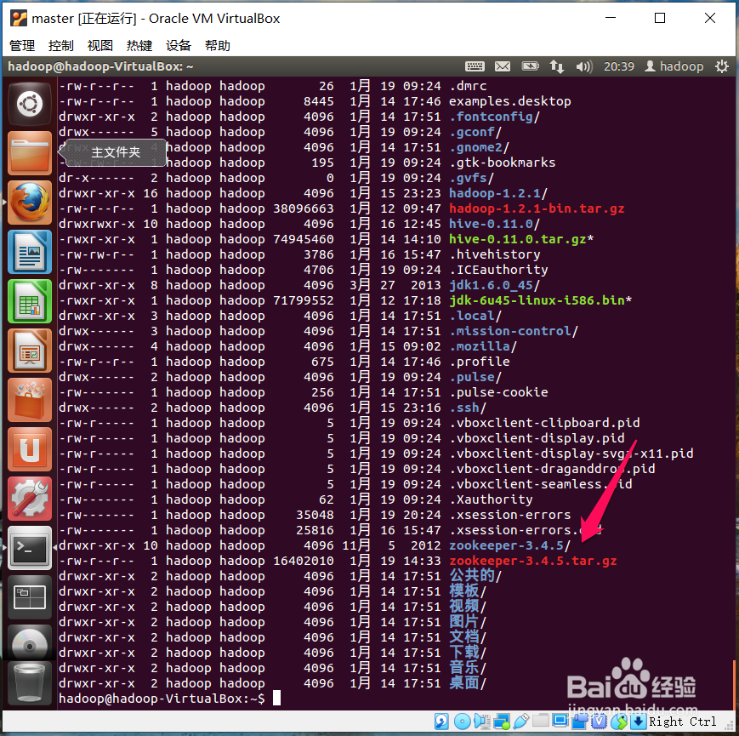The image size is (739, 736).
Task: Click the optical disc drive launcher icon
Action: [x=30, y=643]
